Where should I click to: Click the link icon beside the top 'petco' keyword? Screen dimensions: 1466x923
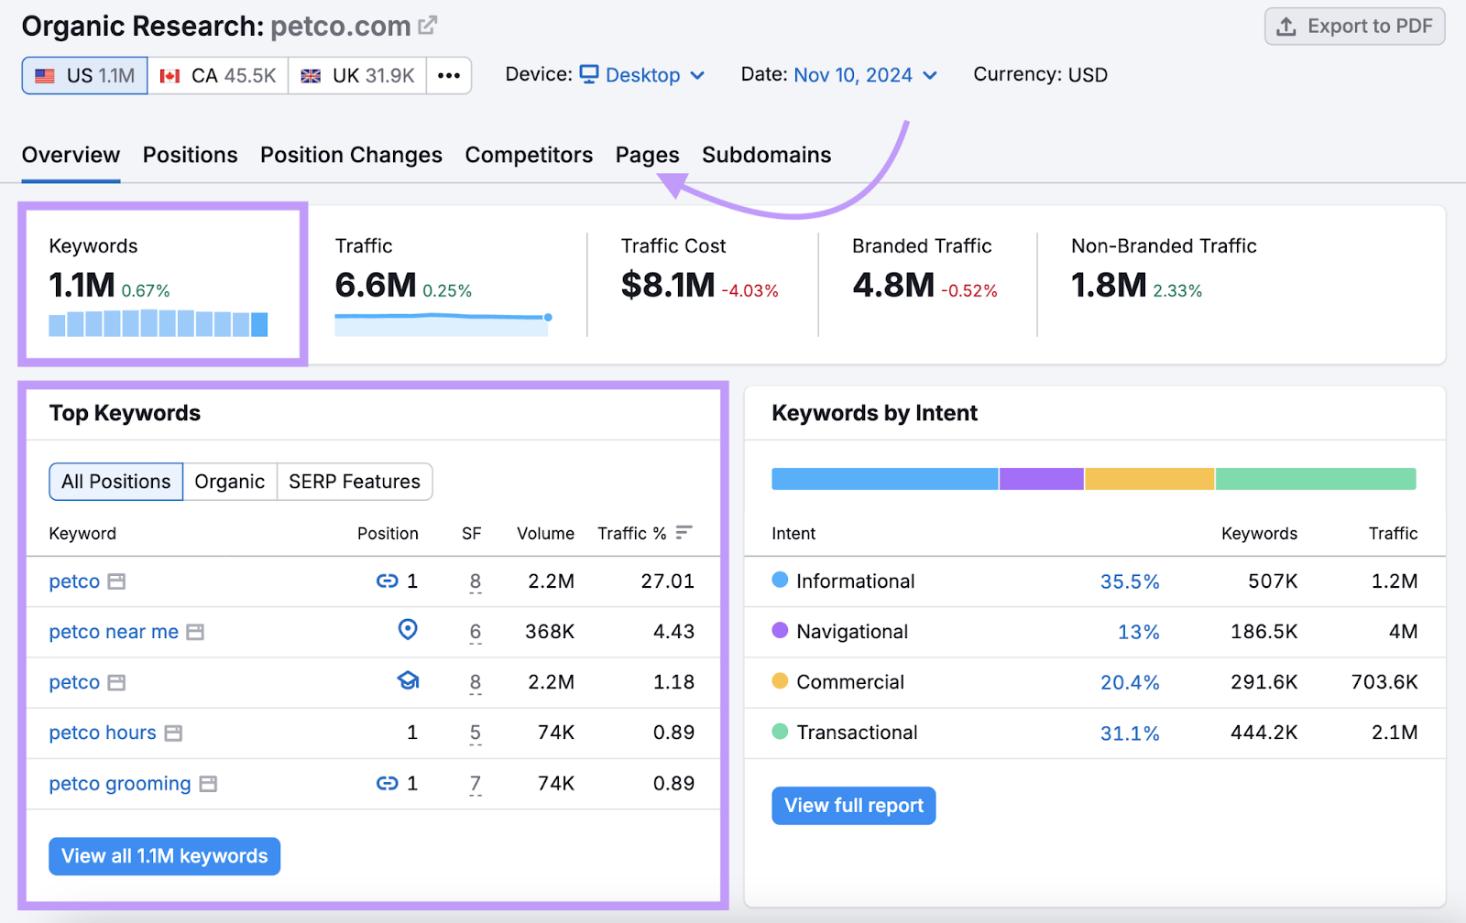coord(387,581)
